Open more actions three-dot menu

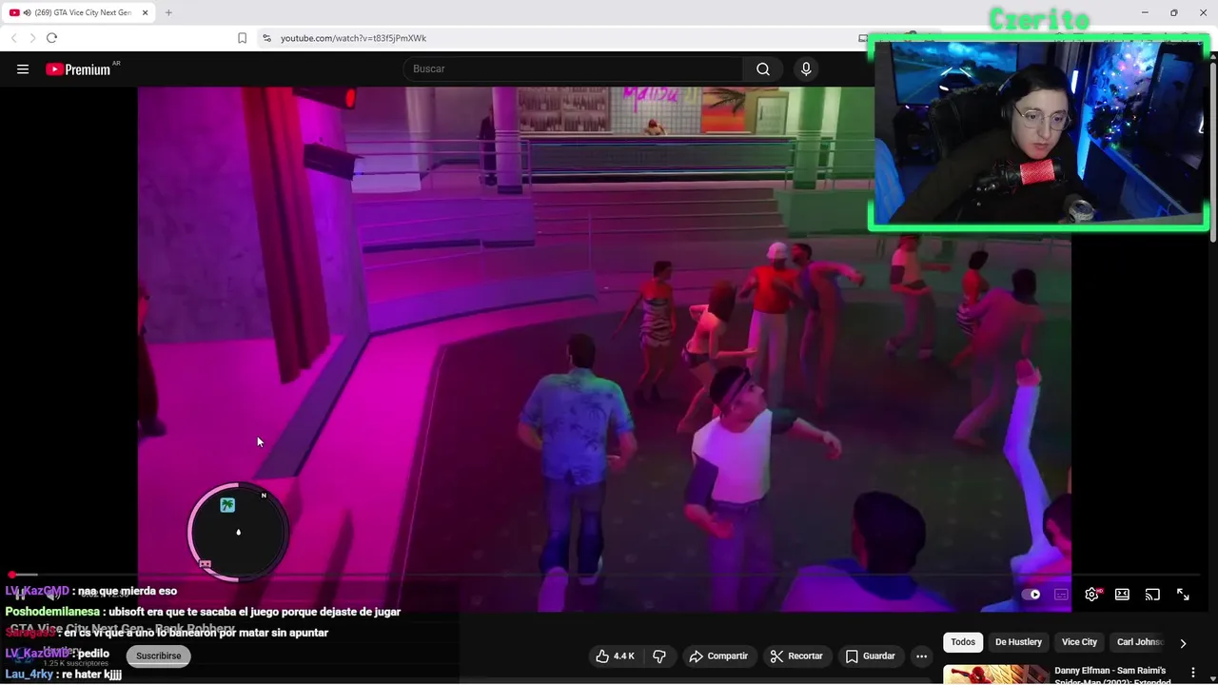[x=921, y=656]
